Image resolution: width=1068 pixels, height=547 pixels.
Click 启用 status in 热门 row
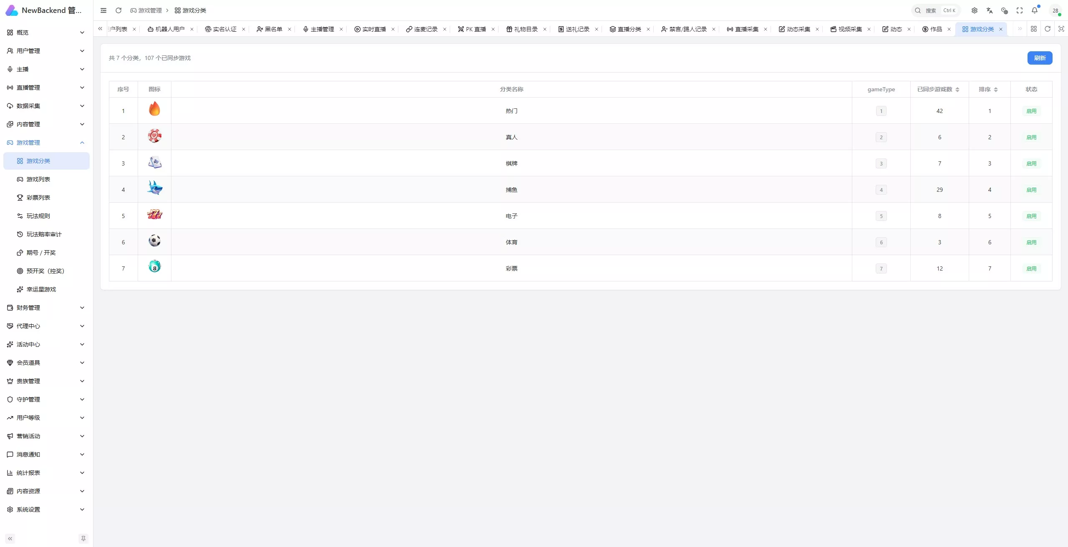coord(1031,111)
